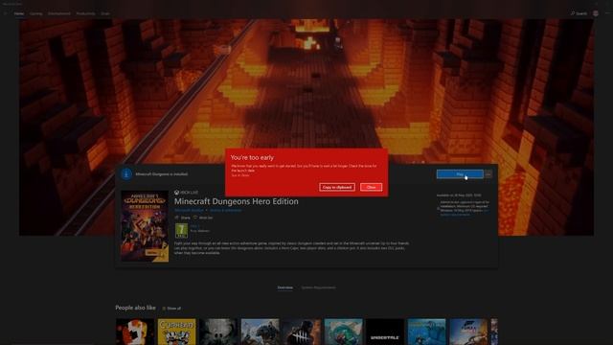Open the Productivity tab

point(85,13)
